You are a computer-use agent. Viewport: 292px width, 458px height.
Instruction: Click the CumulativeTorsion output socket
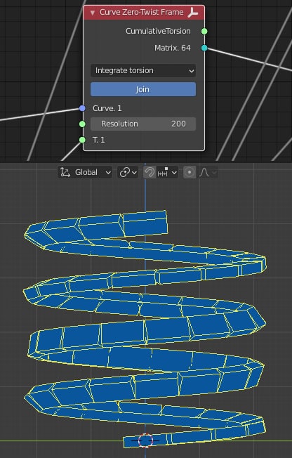(204, 31)
